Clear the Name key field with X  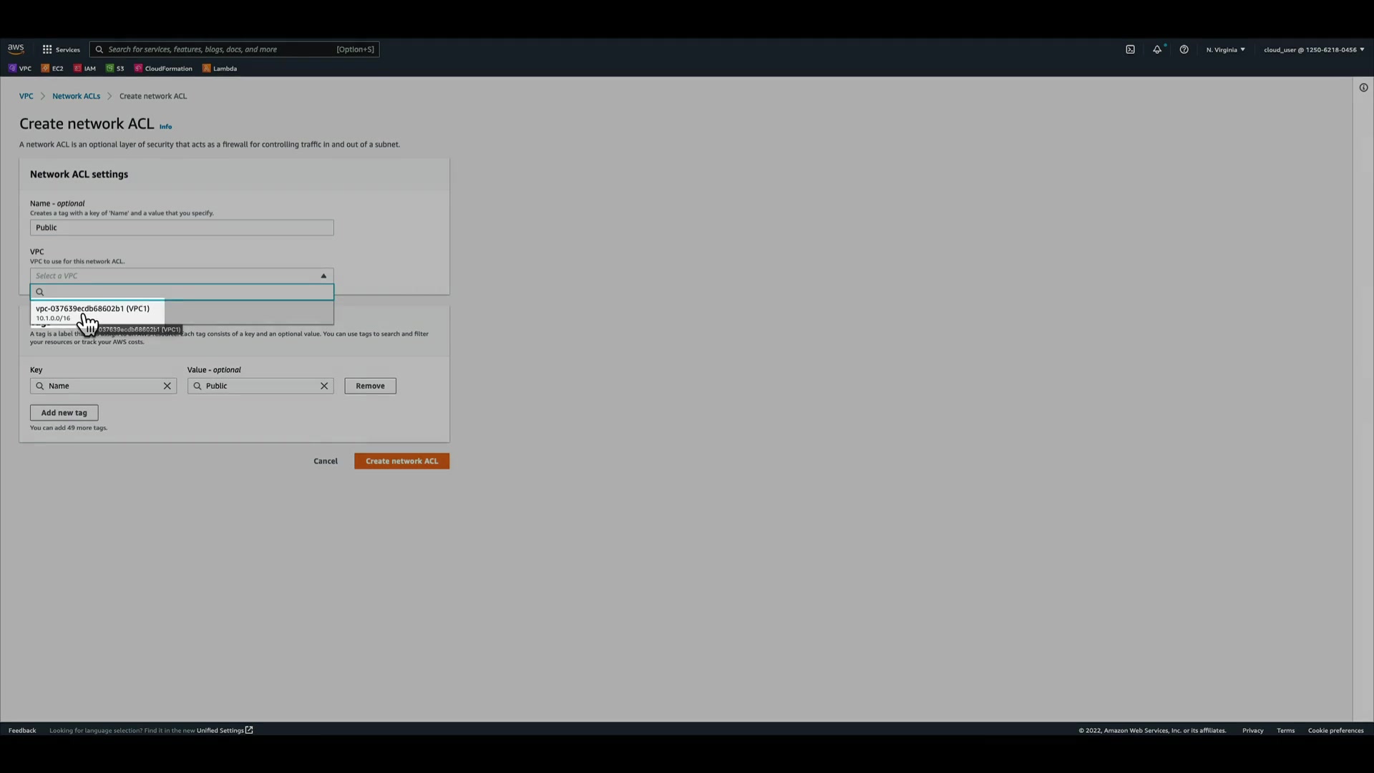pos(167,386)
